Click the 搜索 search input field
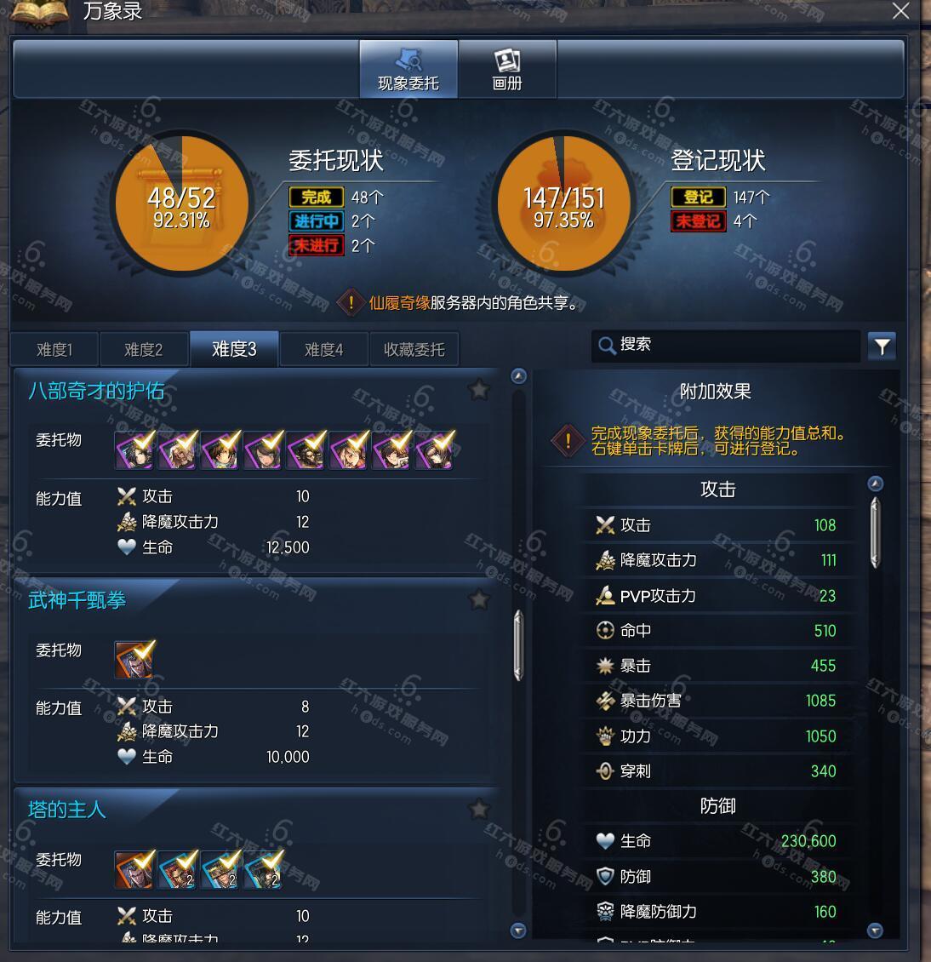931x962 pixels. point(726,346)
